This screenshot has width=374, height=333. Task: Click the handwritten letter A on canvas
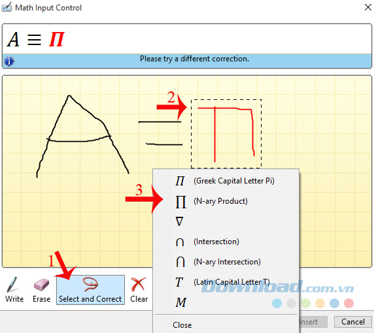pyautogui.click(x=83, y=136)
